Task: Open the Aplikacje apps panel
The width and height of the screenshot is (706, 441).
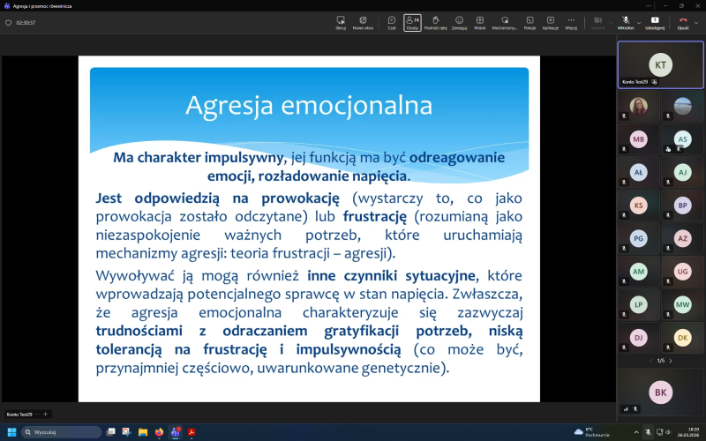Action: click(x=551, y=22)
